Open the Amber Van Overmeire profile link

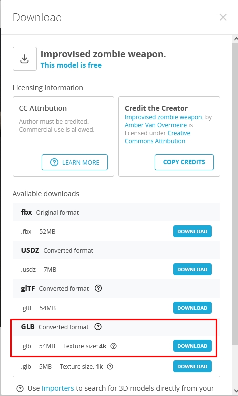pos(156,125)
